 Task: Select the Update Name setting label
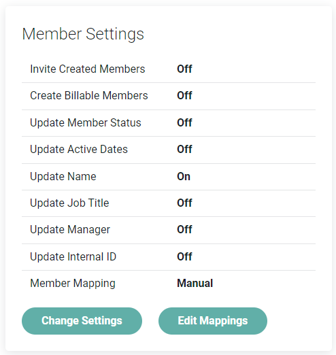(63, 177)
